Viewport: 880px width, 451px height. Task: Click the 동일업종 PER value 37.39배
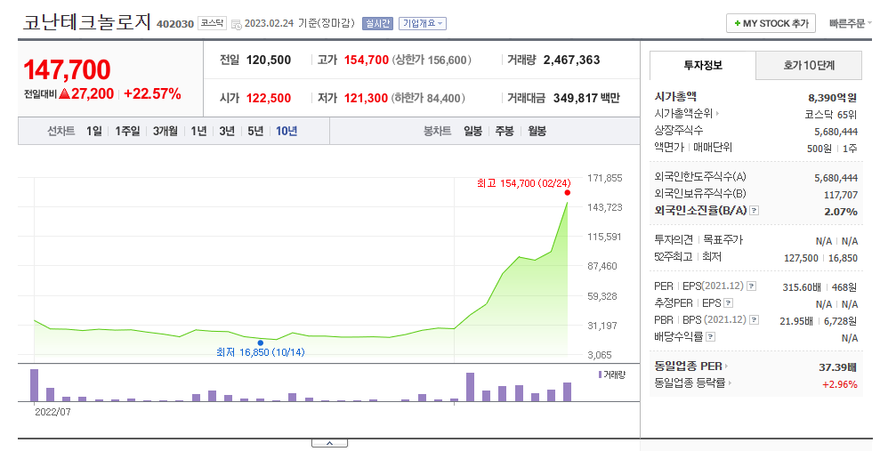coord(837,367)
